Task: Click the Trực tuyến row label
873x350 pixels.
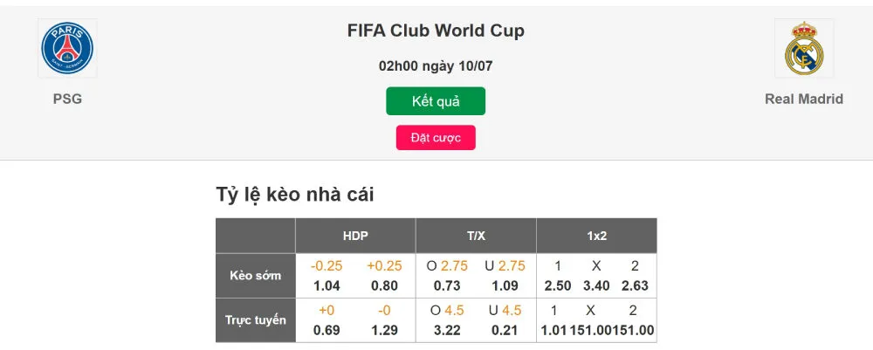Action: (255, 320)
